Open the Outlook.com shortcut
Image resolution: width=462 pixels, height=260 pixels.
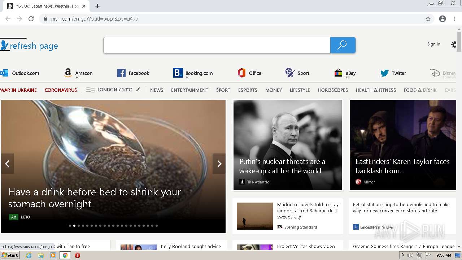[20, 73]
